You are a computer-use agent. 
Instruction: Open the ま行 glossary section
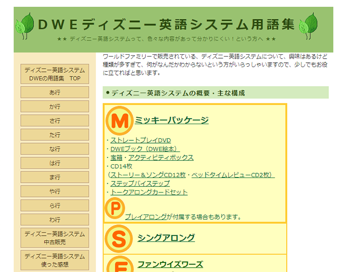[x=55, y=177]
